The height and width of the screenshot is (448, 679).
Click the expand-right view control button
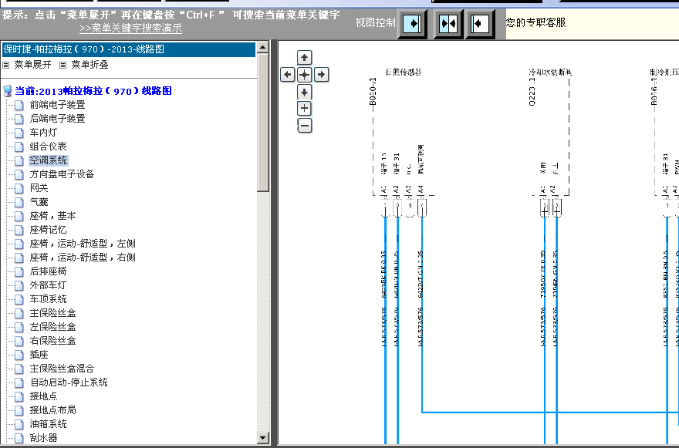[413, 23]
